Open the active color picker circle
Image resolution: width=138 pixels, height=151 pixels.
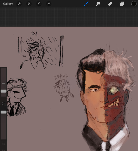(x=134, y=4)
